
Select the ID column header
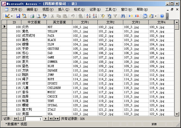point(14,22)
